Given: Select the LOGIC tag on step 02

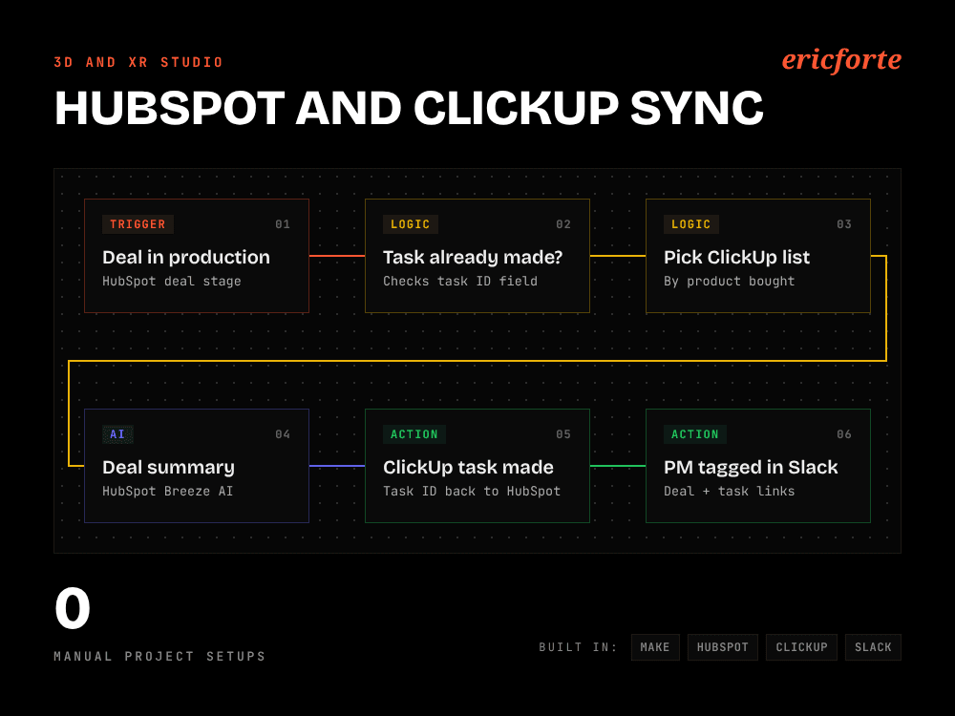Looking at the screenshot, I should pyautogui.click(x=411, y=224).
